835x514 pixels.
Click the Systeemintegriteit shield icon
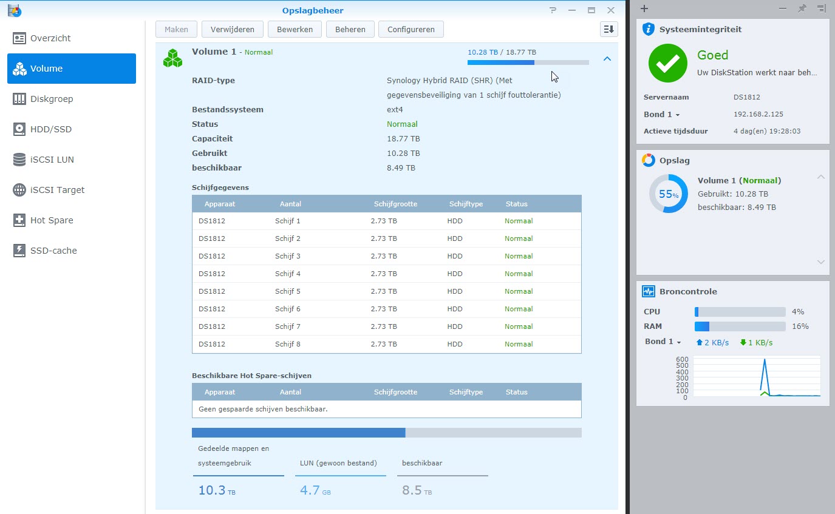tap(649, 29)
